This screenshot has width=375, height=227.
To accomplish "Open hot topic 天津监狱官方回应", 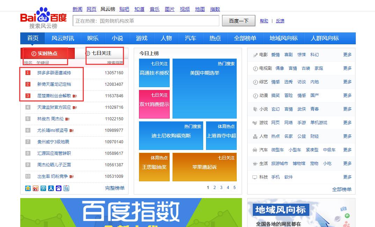I will point(54,107).
